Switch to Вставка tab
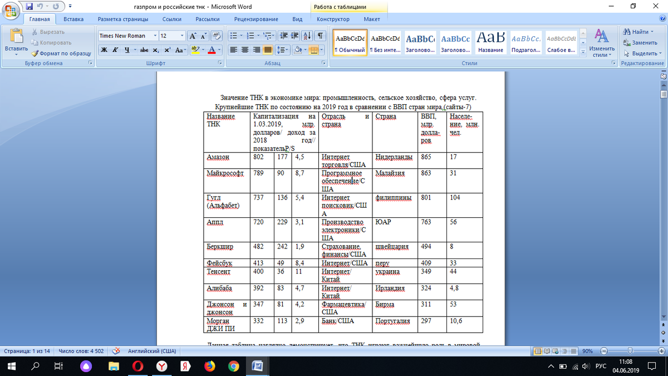 [x=73, y=19]
